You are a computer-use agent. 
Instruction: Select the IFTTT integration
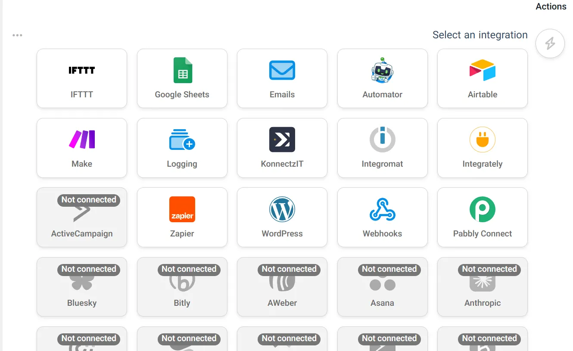tap(82, 78)
